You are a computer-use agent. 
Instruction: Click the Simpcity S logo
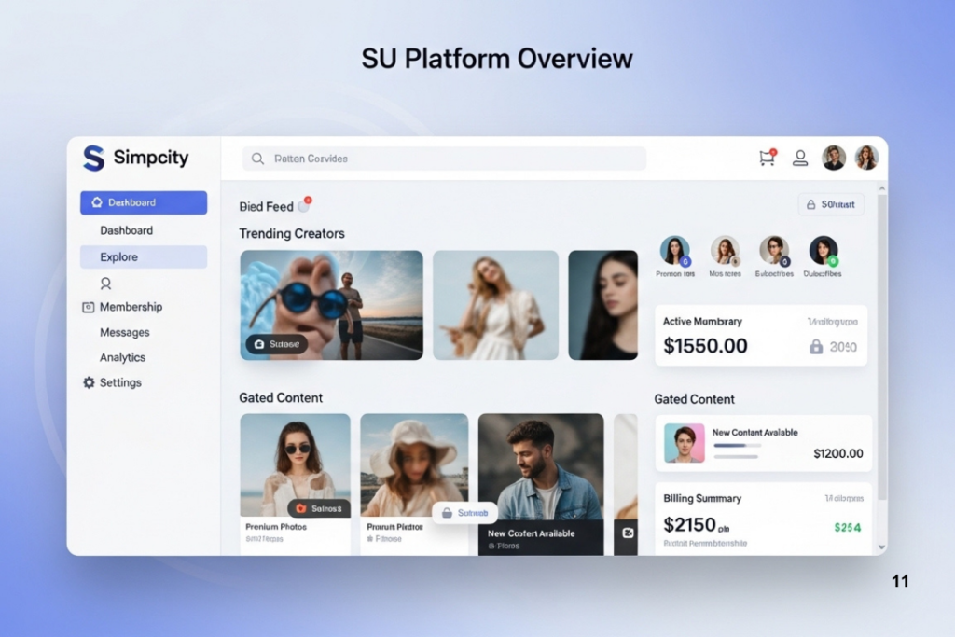(x=93, y=158)
